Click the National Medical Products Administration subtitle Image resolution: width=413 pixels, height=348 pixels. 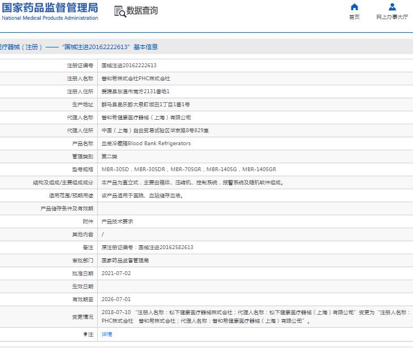click(50, 18)
